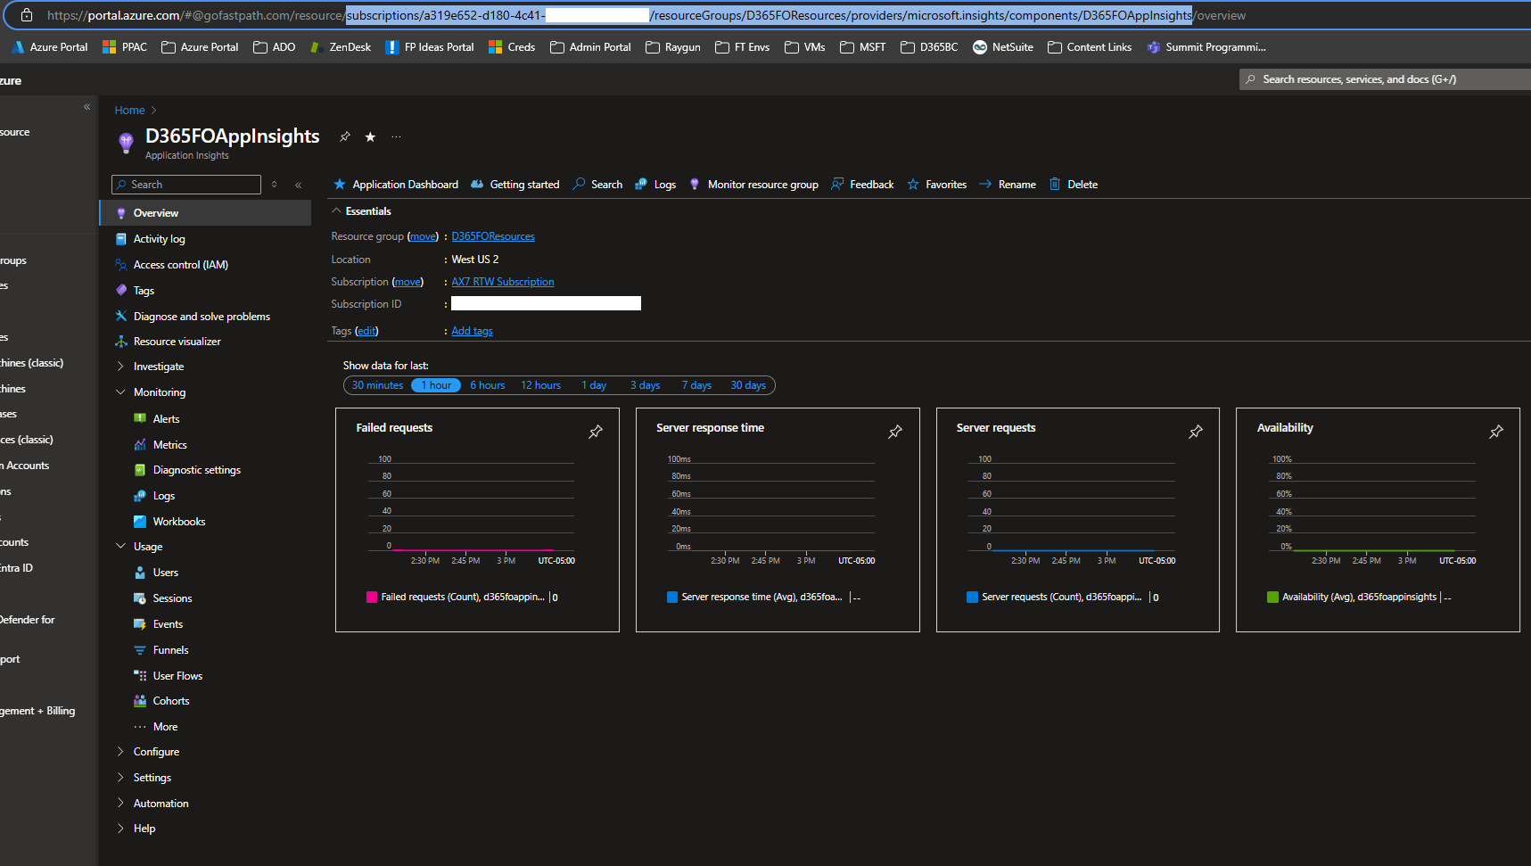Open Diagnostic settings in the sidebar
1531x866 pixels.
(x=196, y=470)
